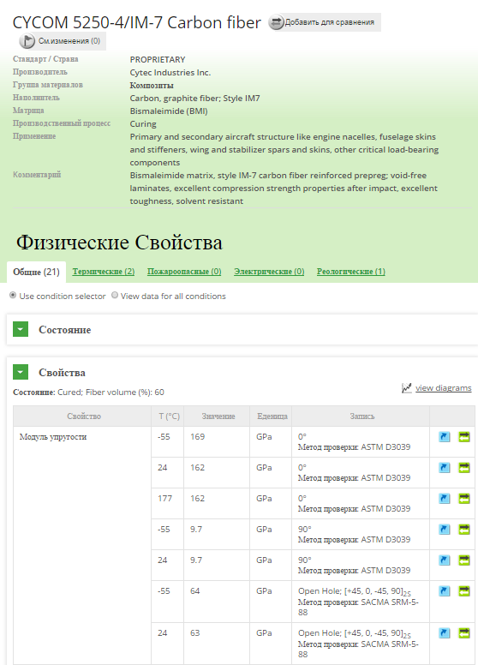Select the Общие (21) tab
Screen dimensions: 478x665
tap(37, 273)
